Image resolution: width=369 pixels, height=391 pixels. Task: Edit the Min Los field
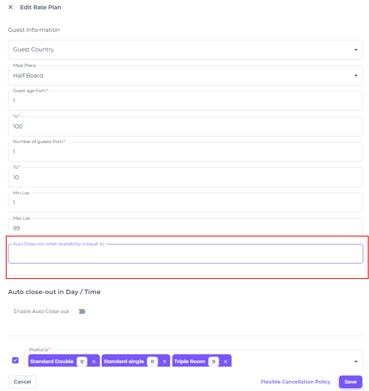[x=186, y=203]
